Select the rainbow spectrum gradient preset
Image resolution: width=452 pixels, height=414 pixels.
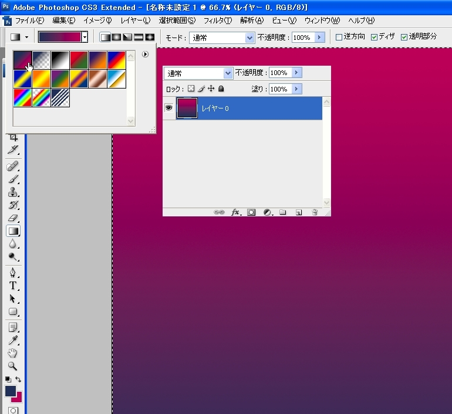click(23, 97)
